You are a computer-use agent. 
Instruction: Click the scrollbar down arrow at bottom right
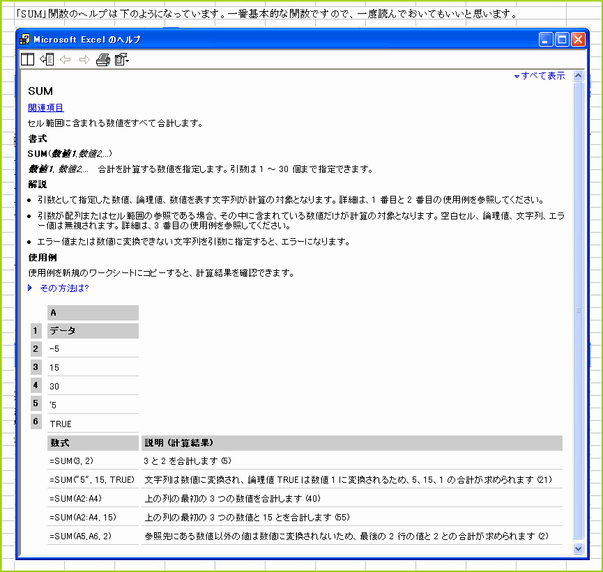pyautogui.click(x=578, y=548)
